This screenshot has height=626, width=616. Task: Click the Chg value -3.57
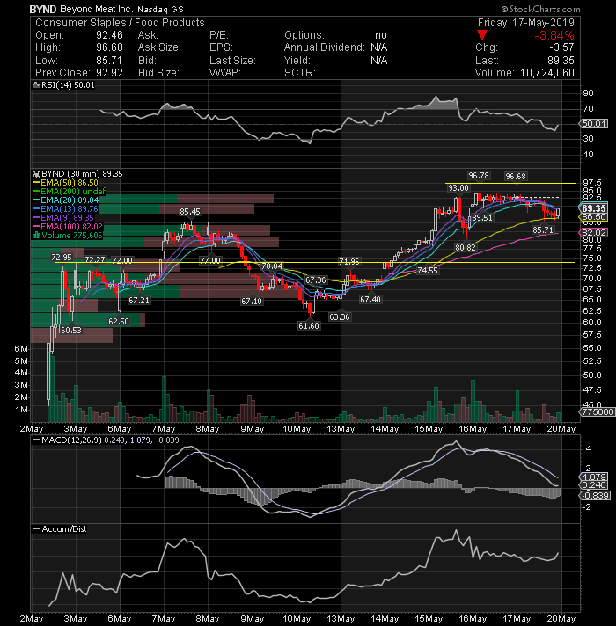561,47
